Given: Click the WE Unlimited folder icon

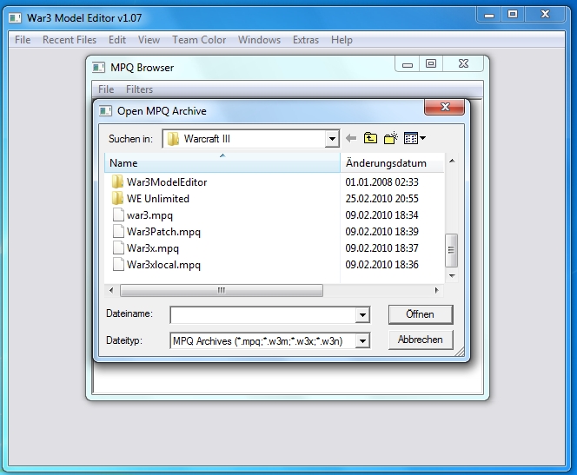Looking at the screenshot, I should (x=117, y=198).
